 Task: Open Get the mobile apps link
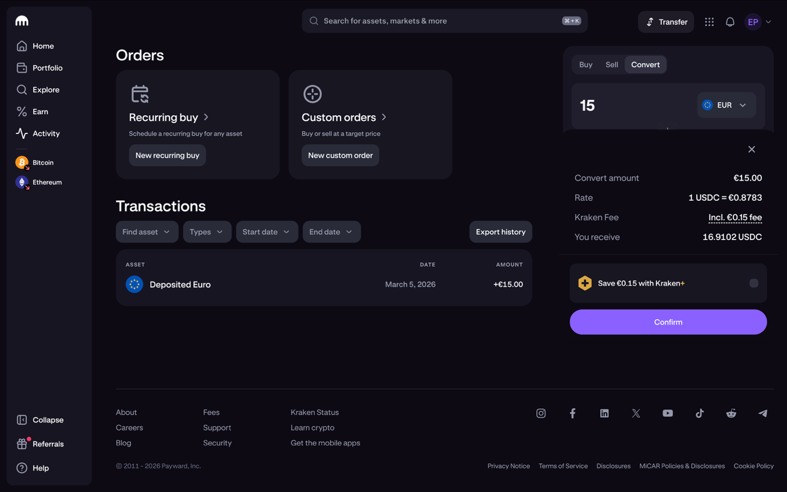[326, 443]
